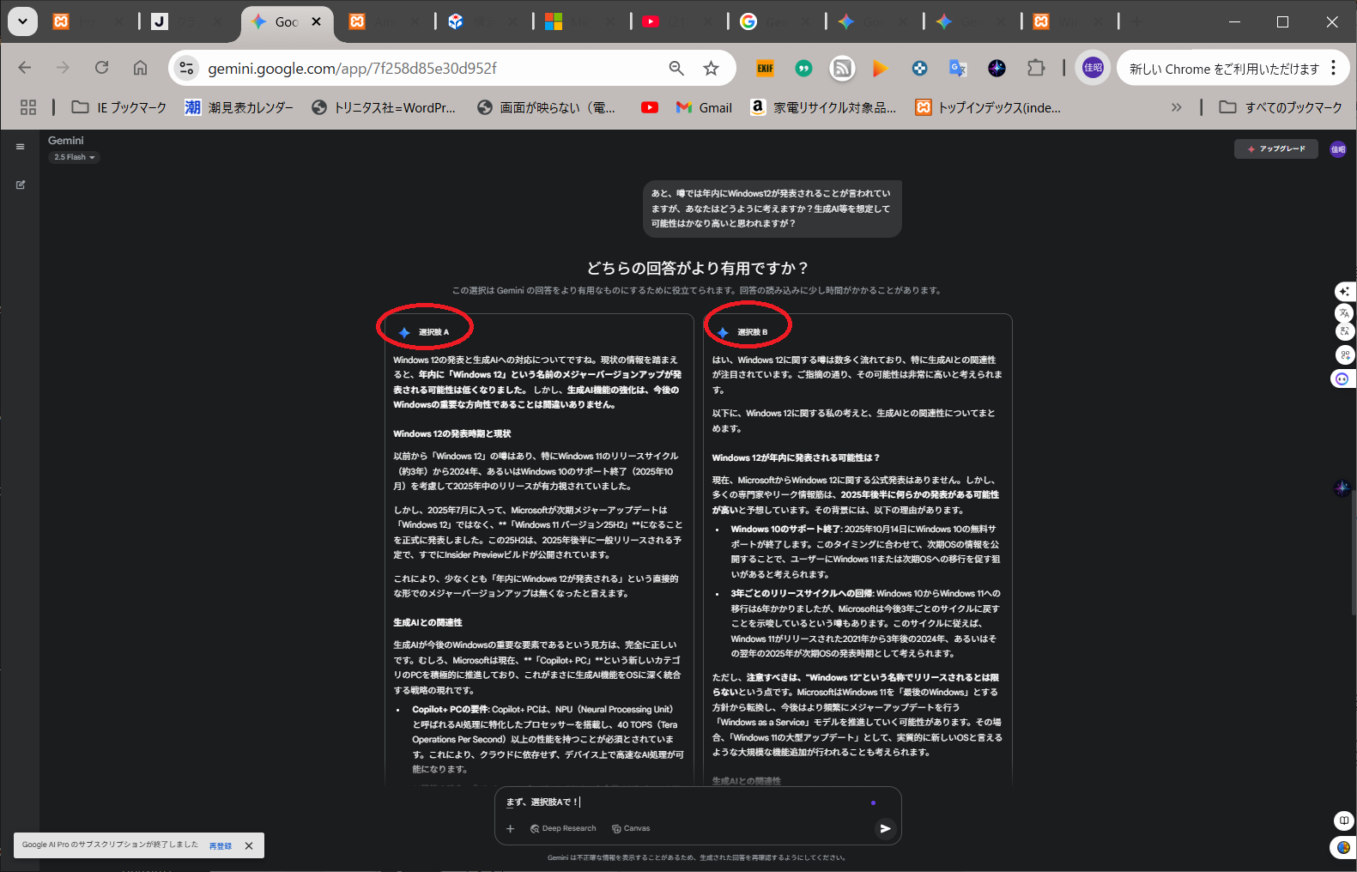Go back with the browser back arrow
The width and height of the screenshot is (1357, 872).
click(x=24, y=68)
